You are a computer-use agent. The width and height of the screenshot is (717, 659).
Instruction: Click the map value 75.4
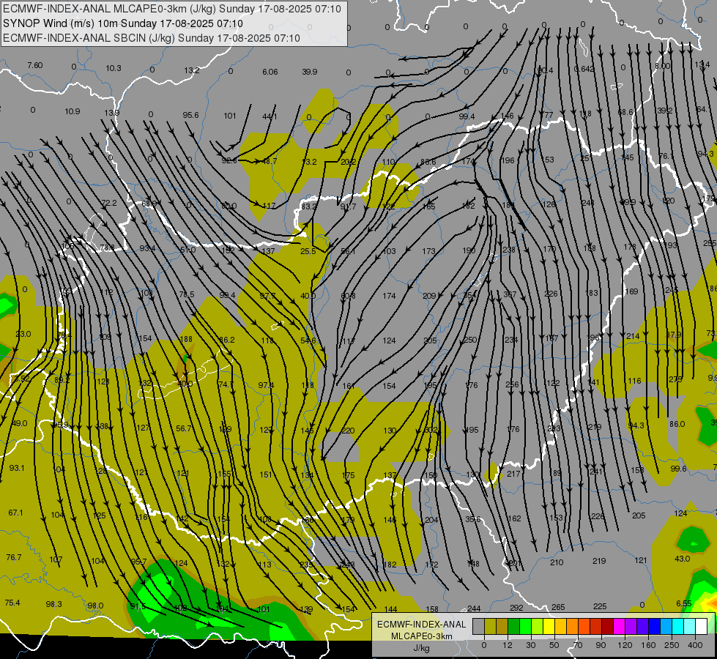[x=12, y=603]
